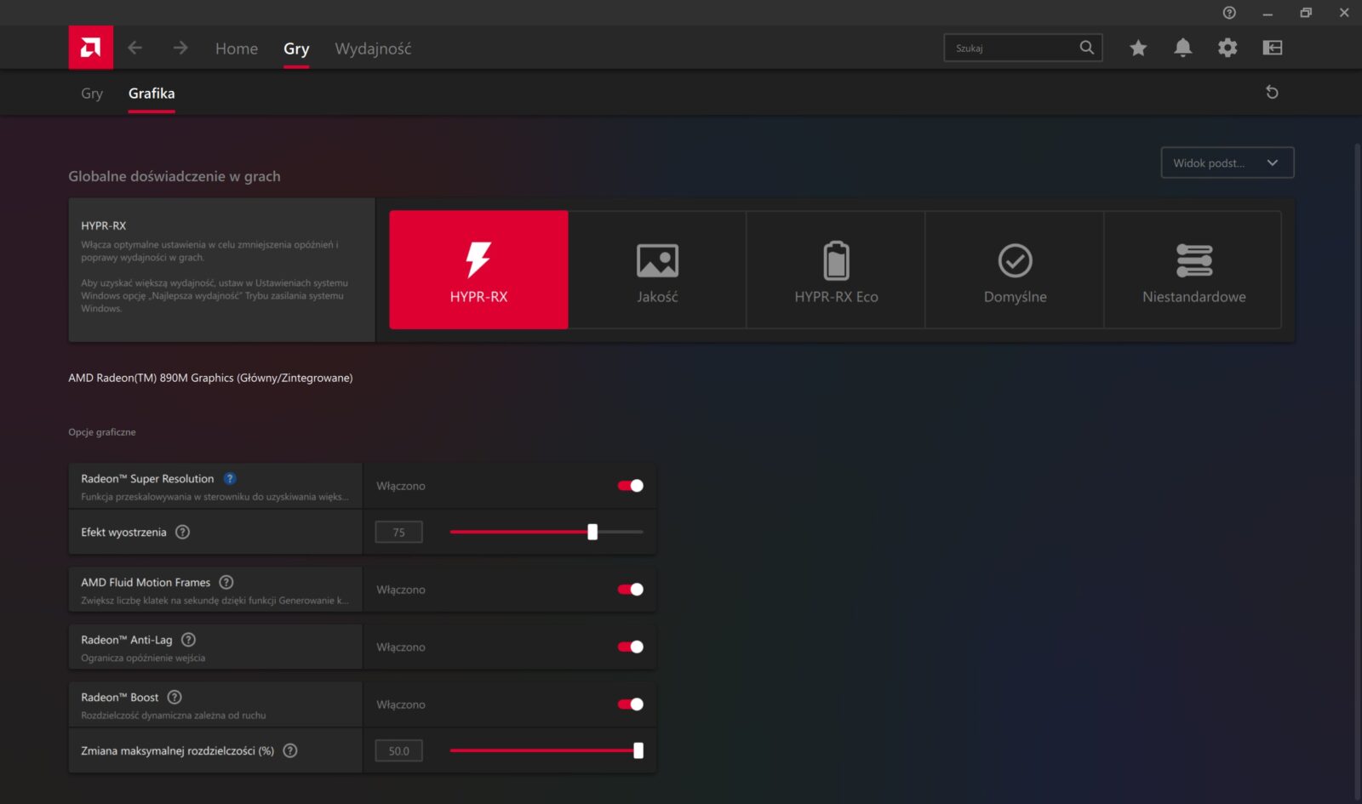Reset graphics settings with the undo icon
1362x804 pixels.
coord(1272,92)
